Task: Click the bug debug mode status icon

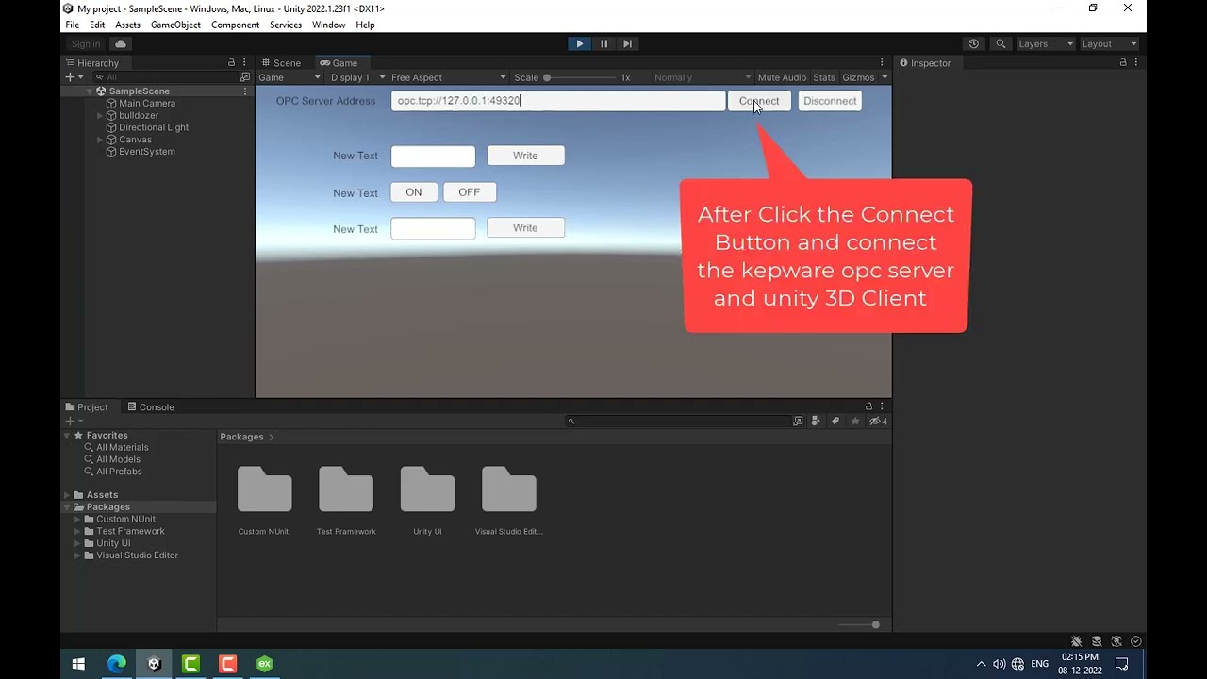Action: [x=1076, y=641]
